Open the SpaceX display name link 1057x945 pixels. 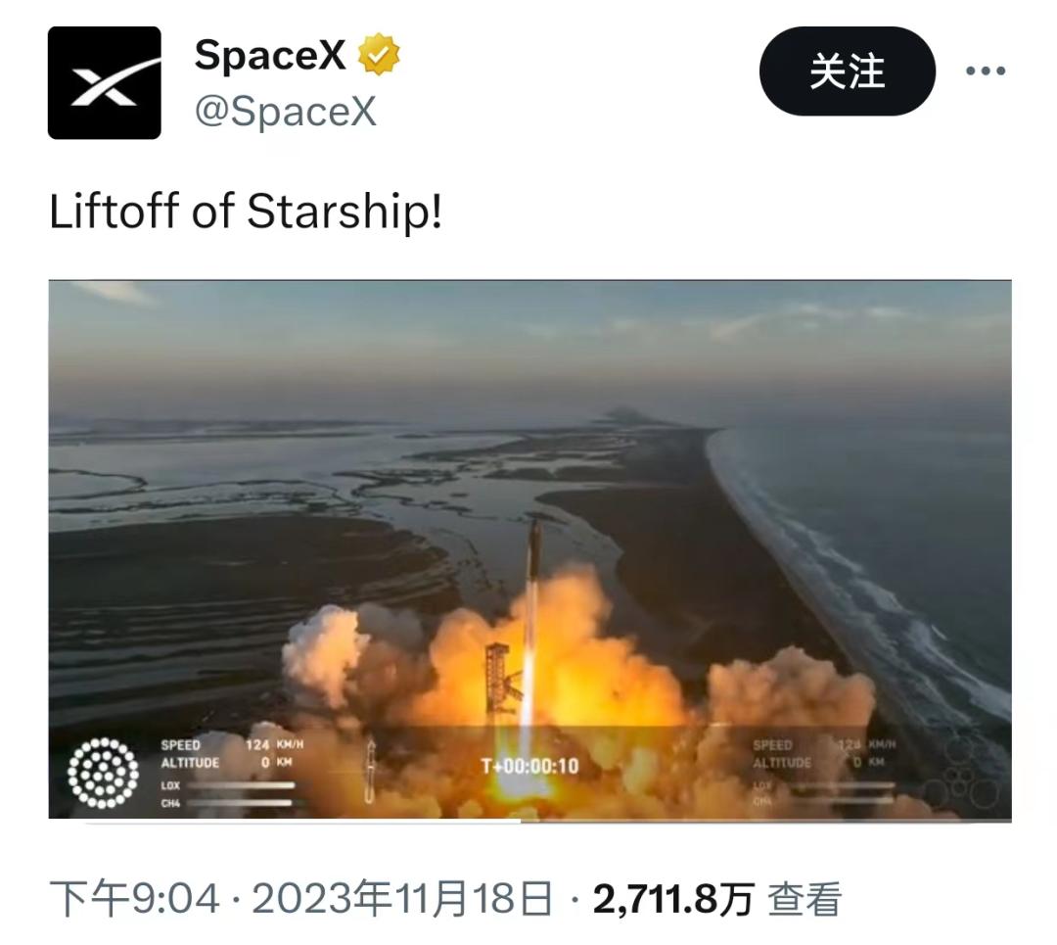click(x=270, y=55)
